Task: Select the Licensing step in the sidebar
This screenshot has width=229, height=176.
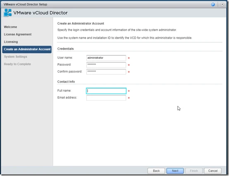Action: coord(11,42)
